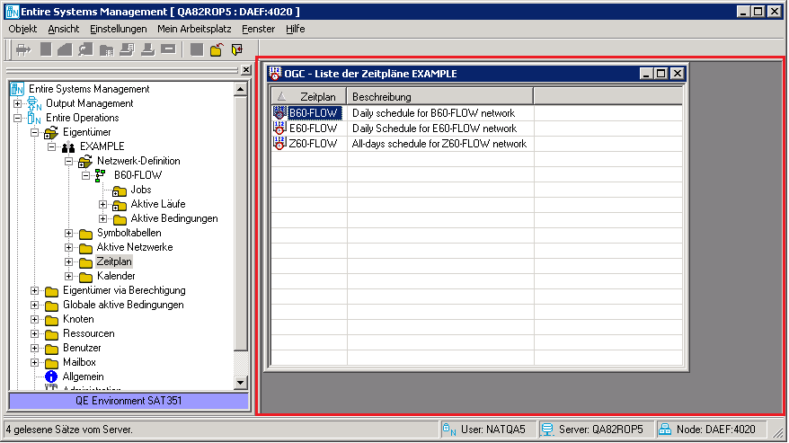Expand the Kalender tree node
The height and width of the screenshot is (443, 789).
coord(69,276)
